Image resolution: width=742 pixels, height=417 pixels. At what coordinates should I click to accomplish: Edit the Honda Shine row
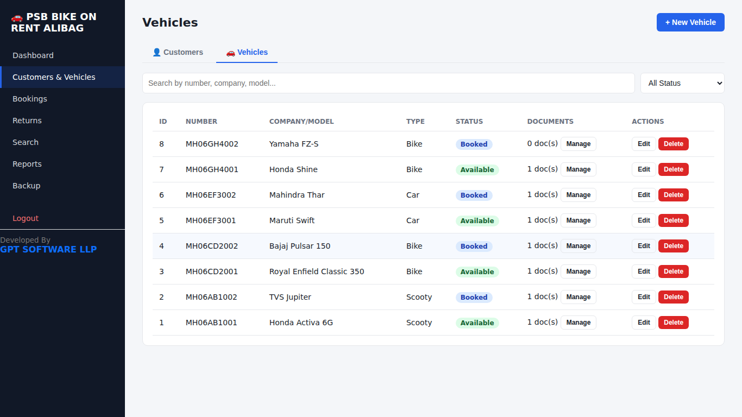pos(644,169)
